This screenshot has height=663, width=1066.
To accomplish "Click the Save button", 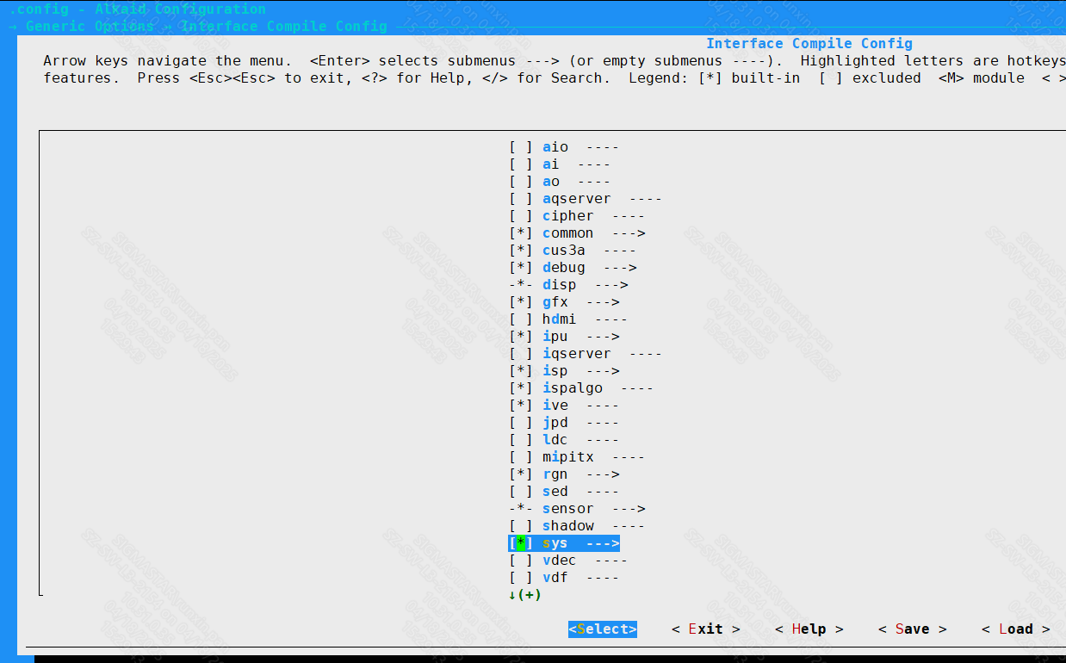I will point(912,629).
